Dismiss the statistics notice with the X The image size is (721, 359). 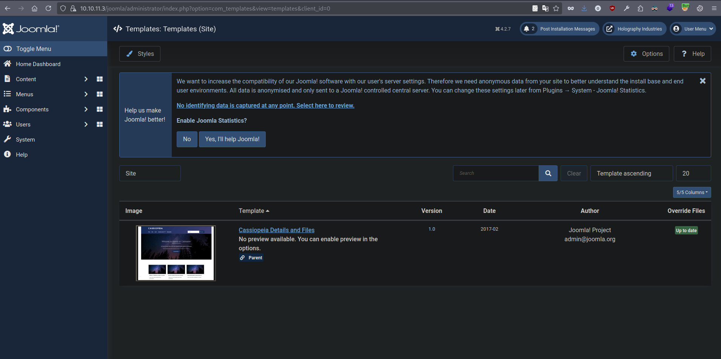point(703,81)
